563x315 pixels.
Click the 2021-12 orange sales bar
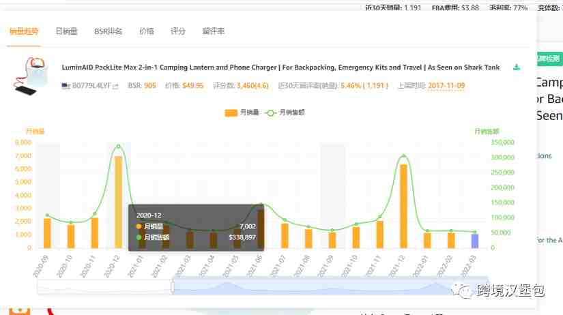click(403, 207)
